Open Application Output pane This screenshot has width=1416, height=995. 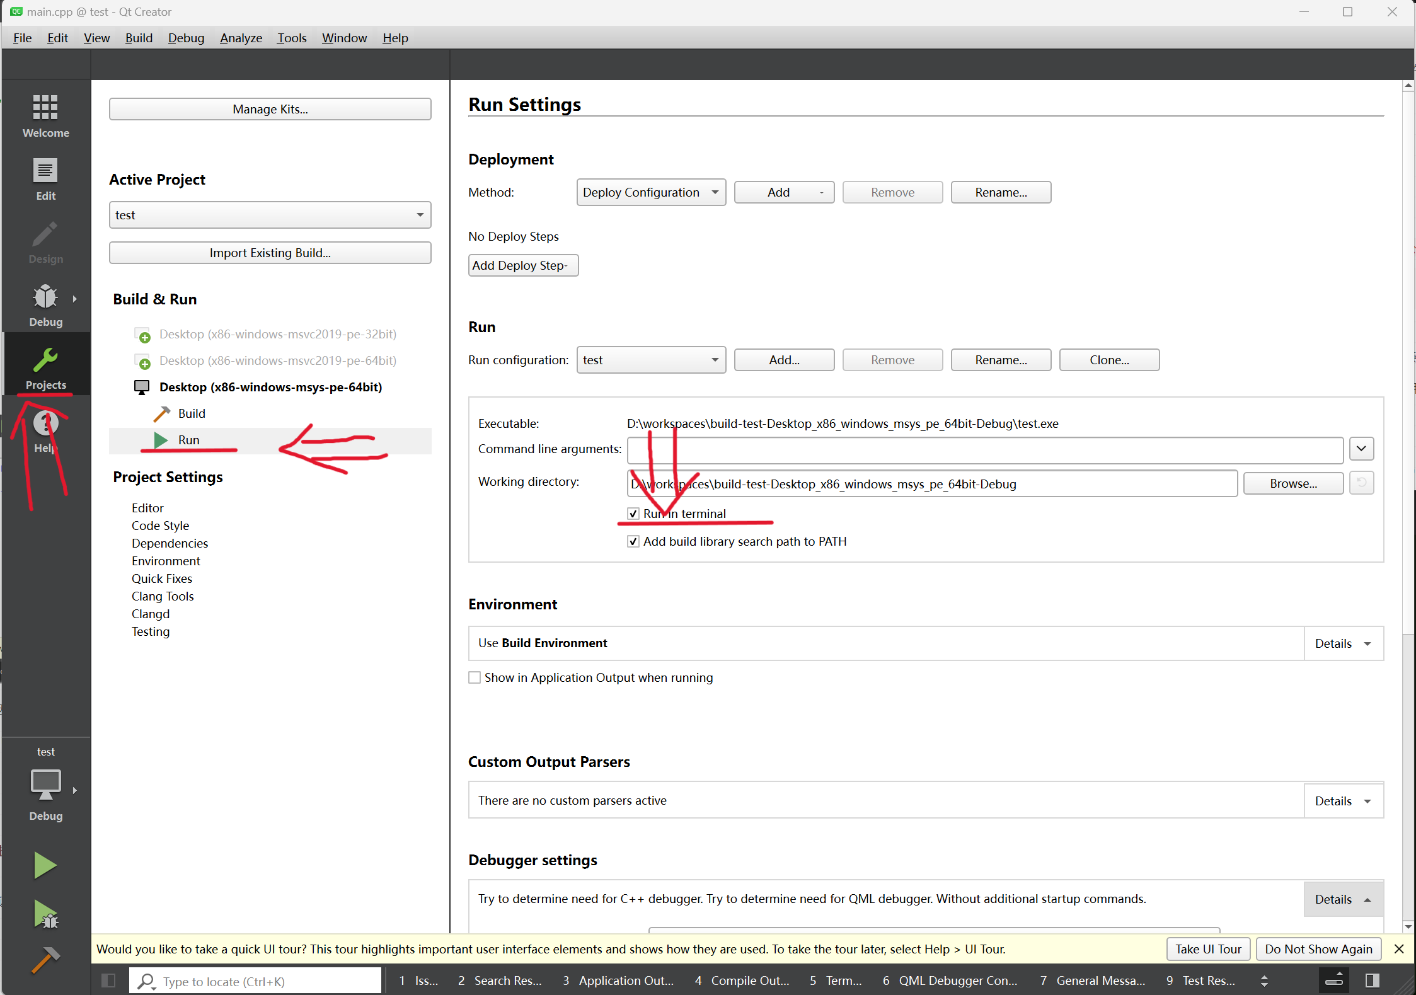[x=618, y=981]
